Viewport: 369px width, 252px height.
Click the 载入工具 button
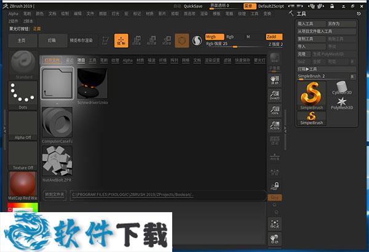311,24
